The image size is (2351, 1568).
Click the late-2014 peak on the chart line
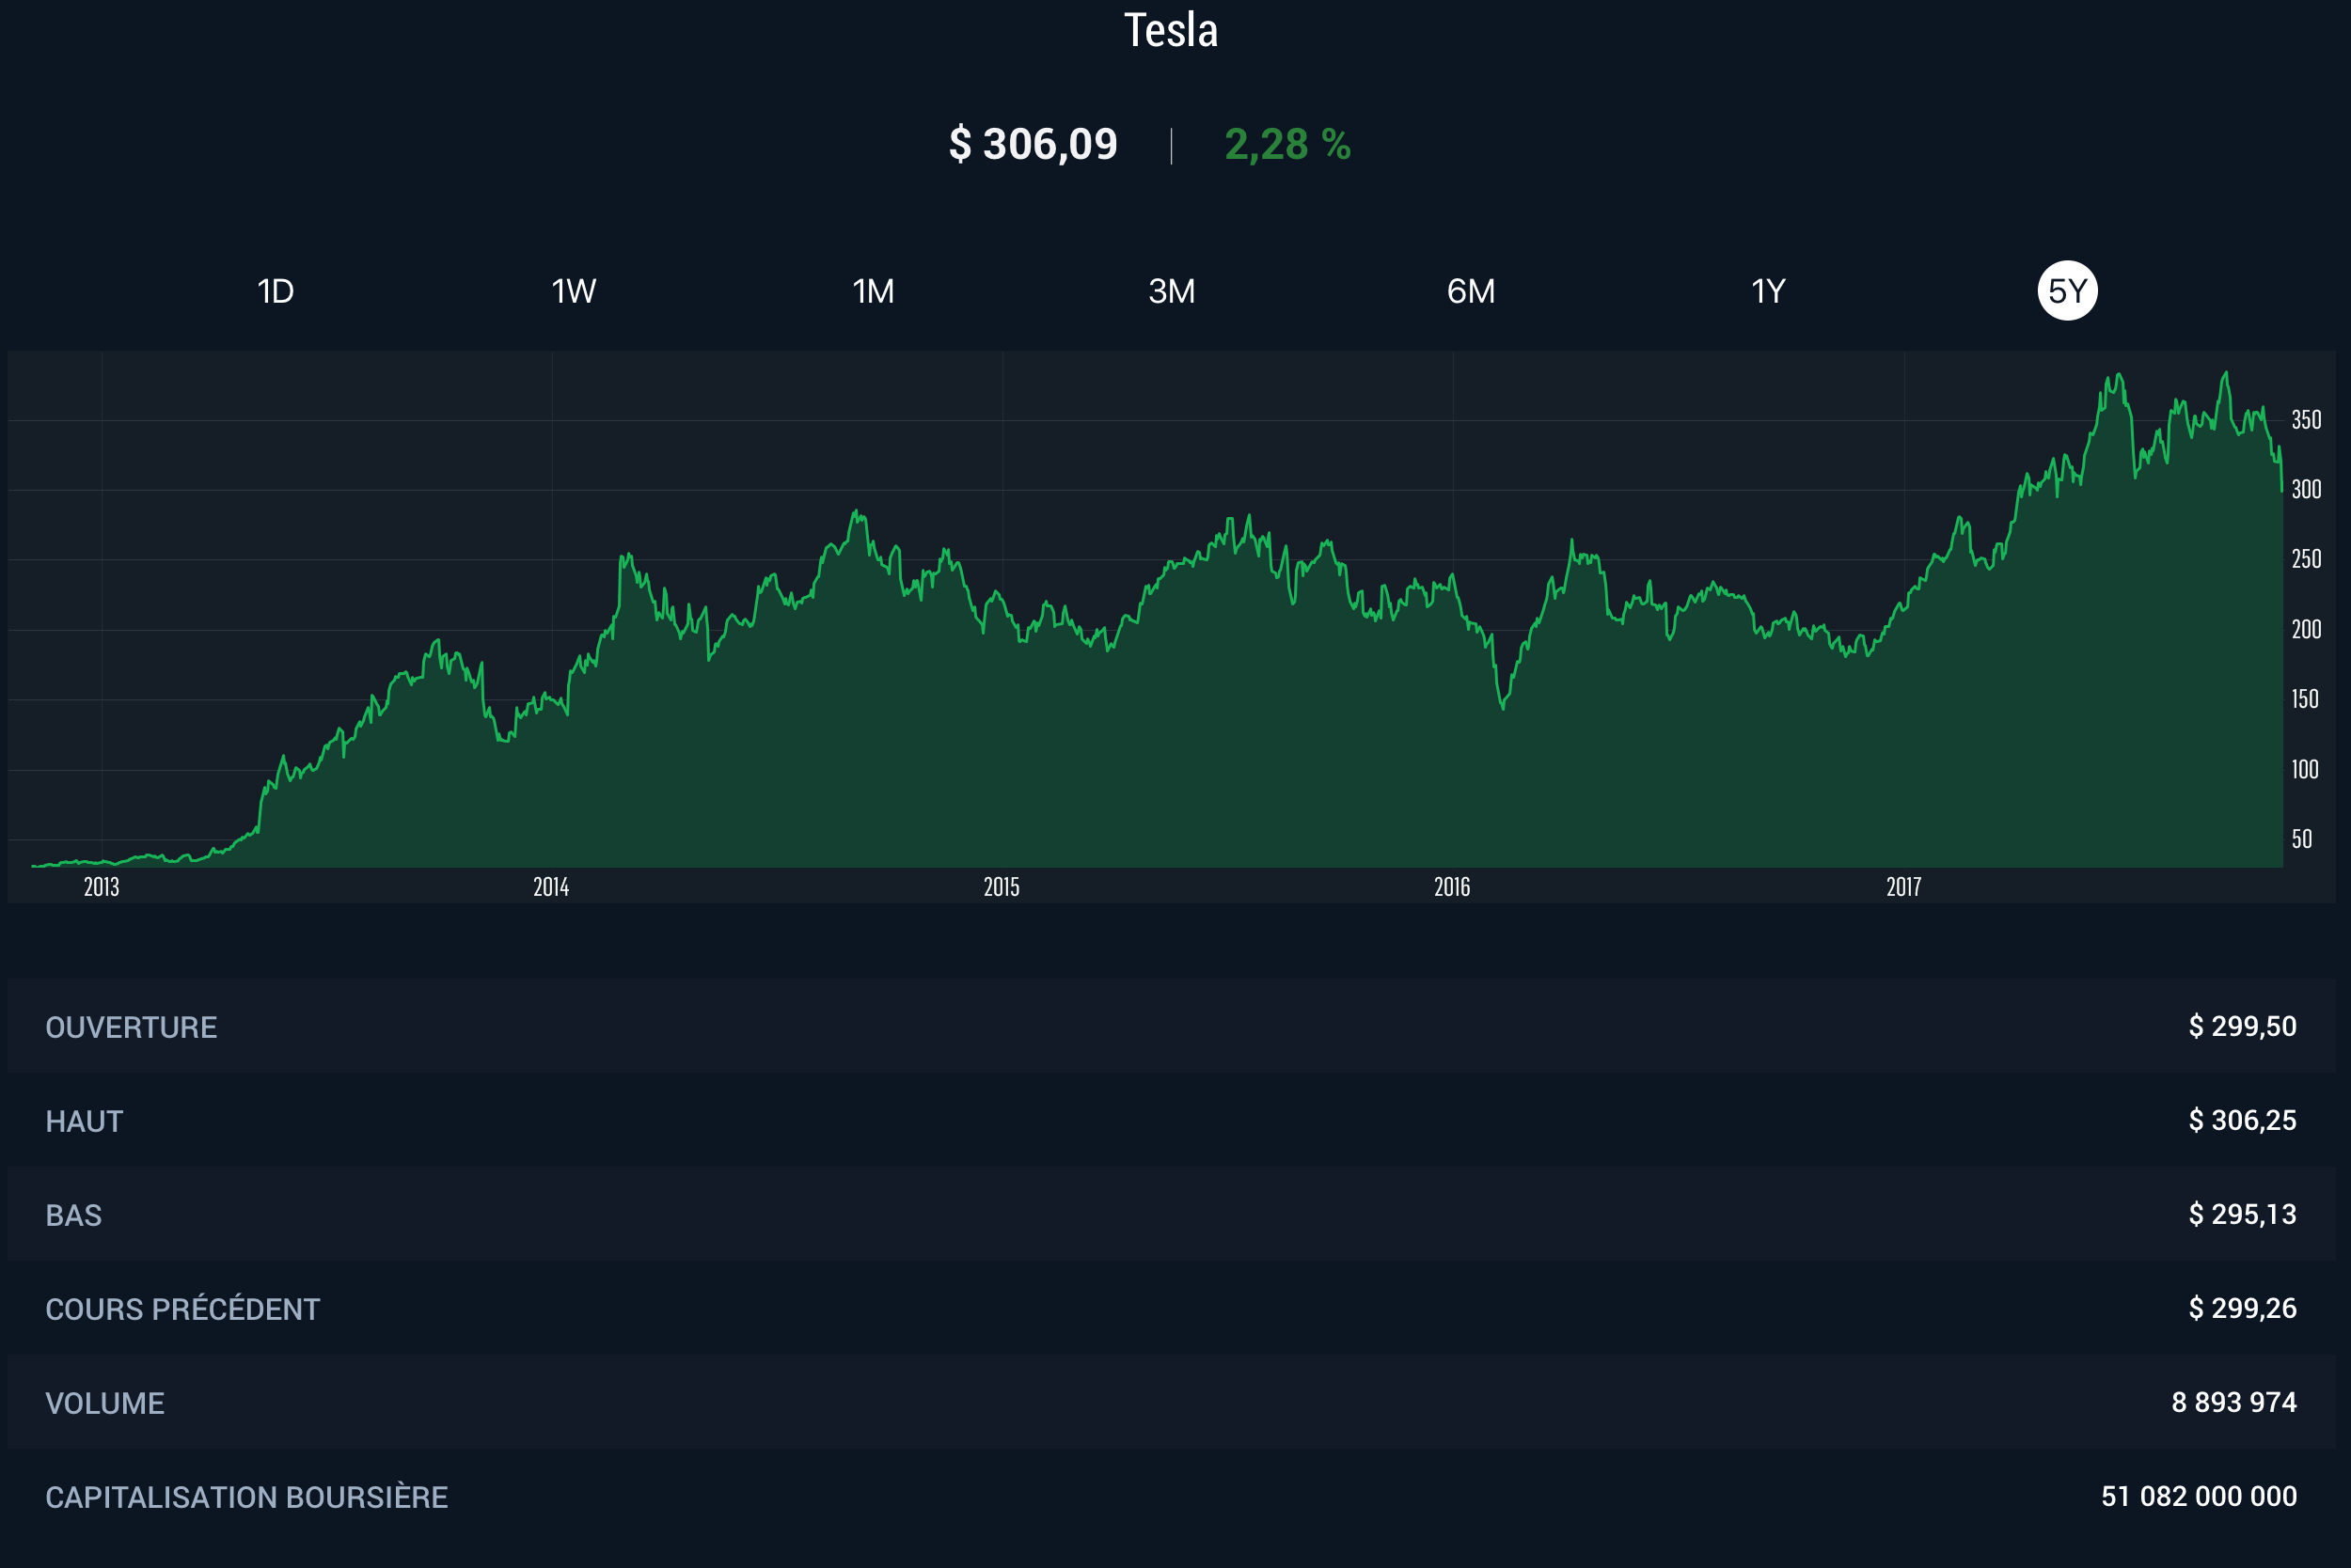pyautogui.click(x=857, y=512)
